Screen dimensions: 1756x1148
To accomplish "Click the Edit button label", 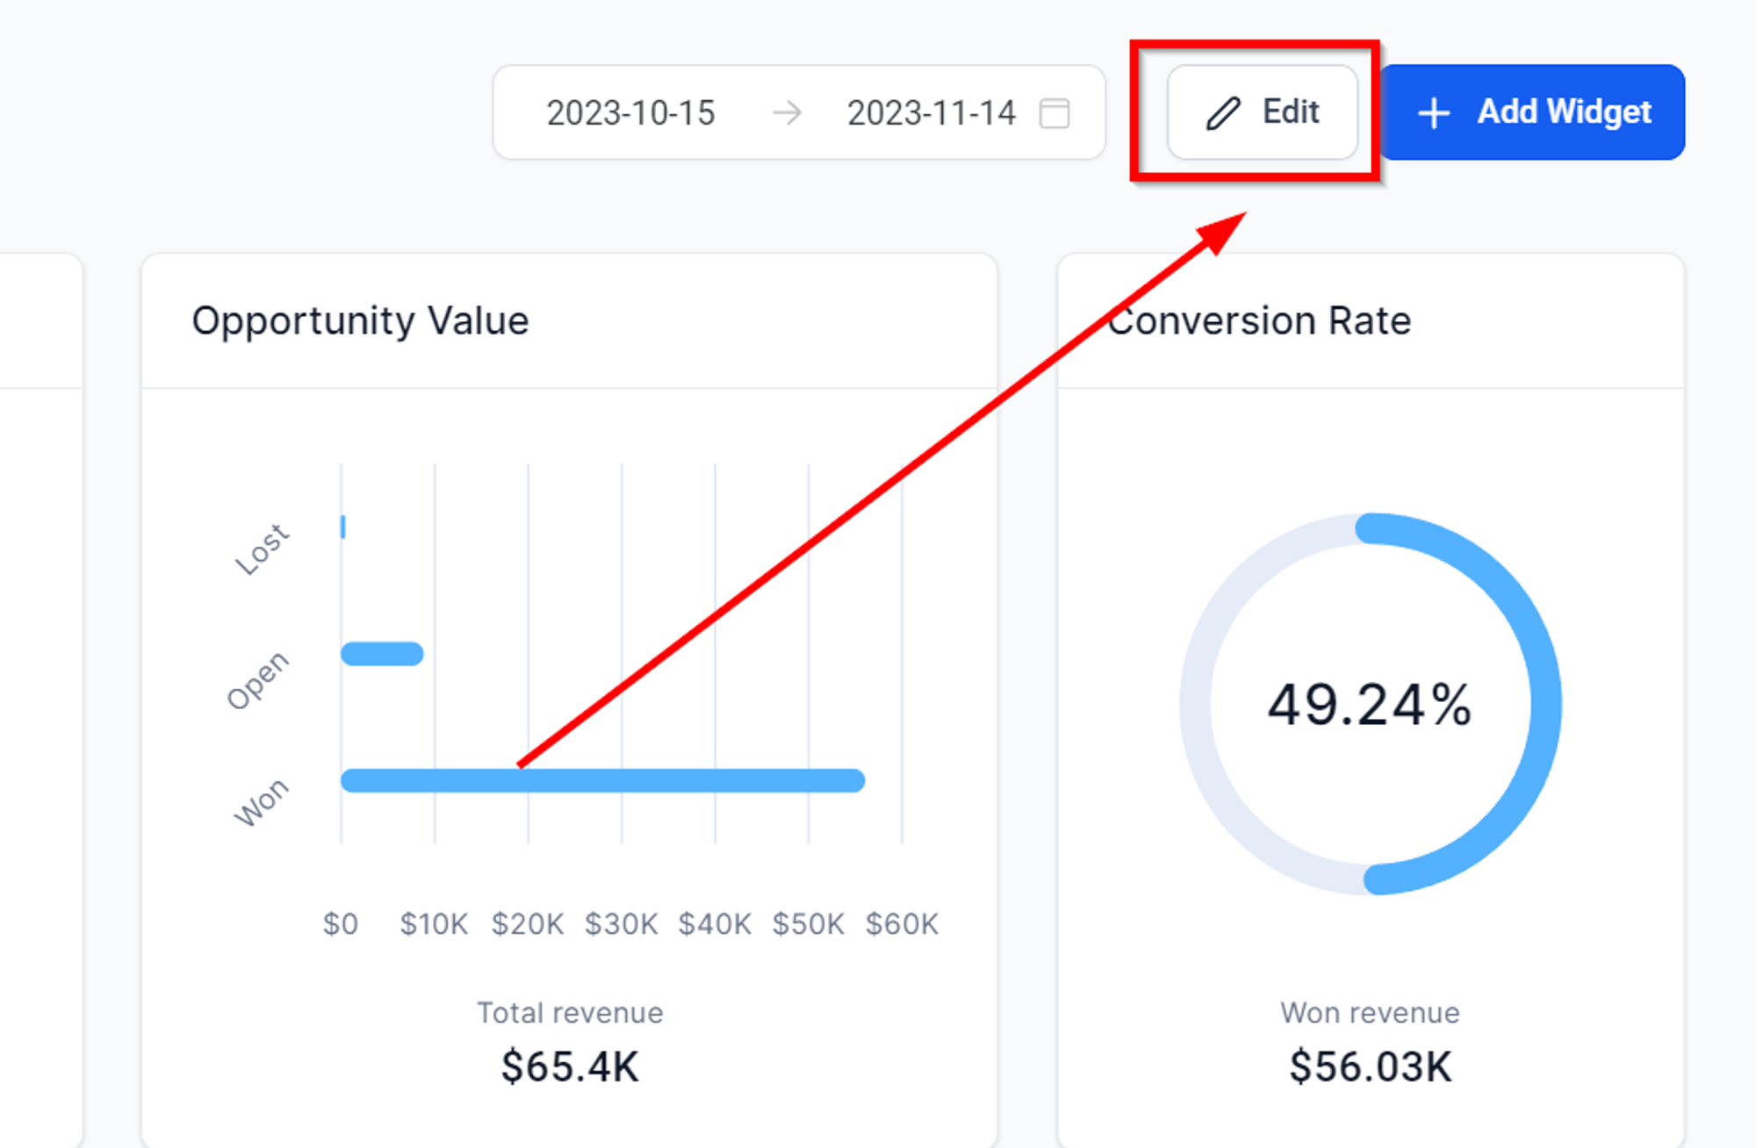I will 1291,111.
